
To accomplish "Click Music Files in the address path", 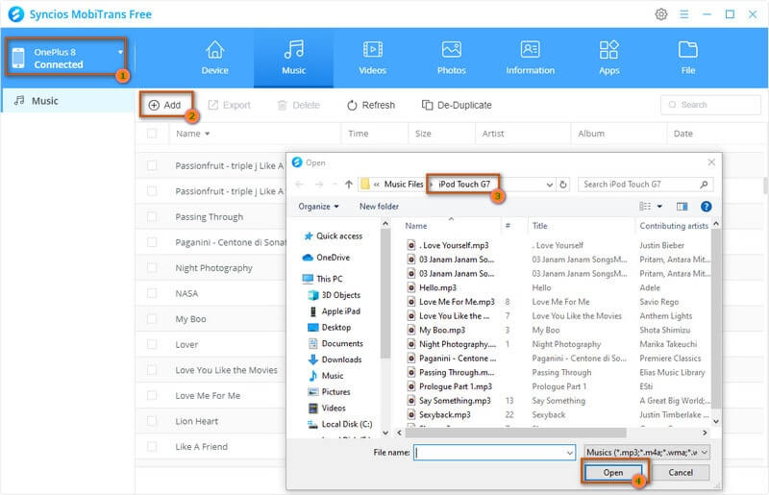I will click(x=403, y=184).
